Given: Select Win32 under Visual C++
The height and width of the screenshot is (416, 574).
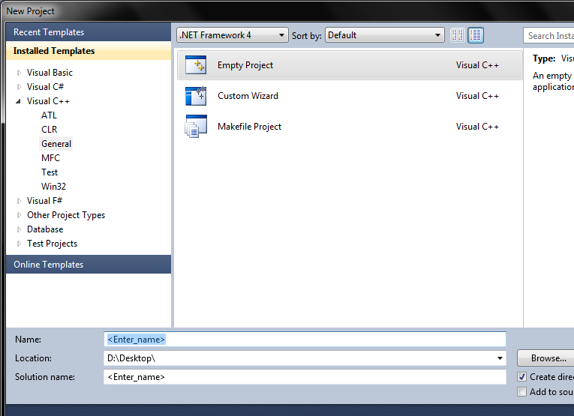Looking at the screenshot, I should click(x=53, y=187).
